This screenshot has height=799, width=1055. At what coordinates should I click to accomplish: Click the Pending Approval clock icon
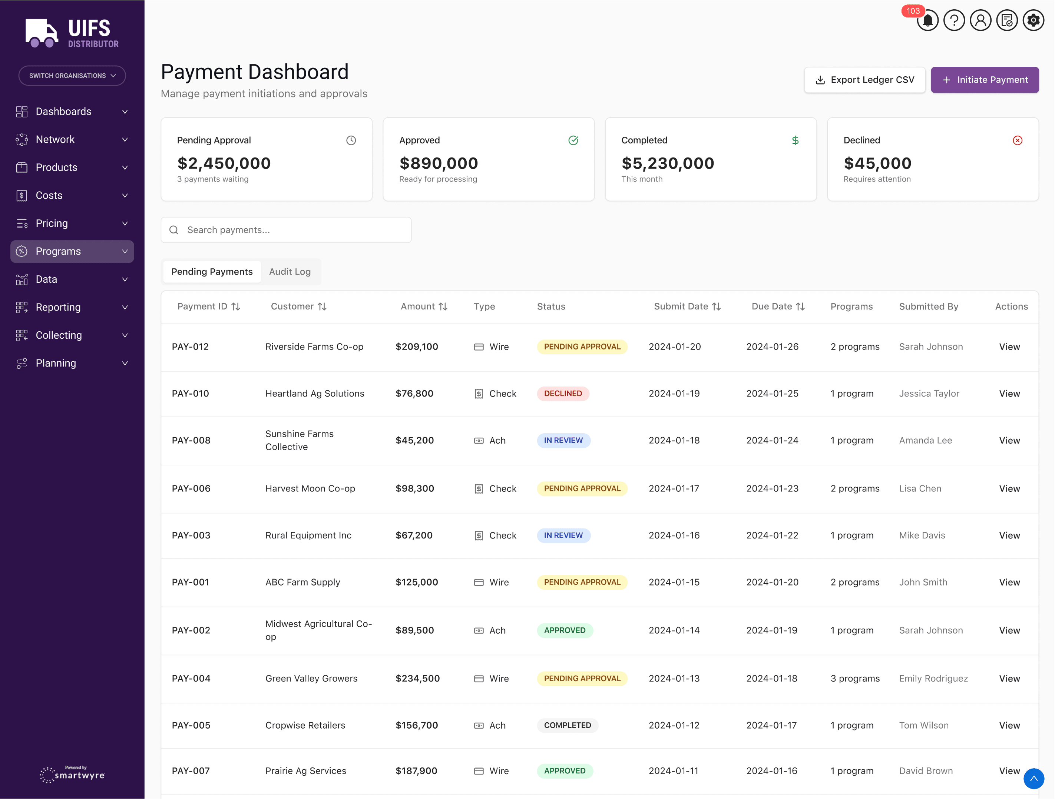click(x=351, y=140)
